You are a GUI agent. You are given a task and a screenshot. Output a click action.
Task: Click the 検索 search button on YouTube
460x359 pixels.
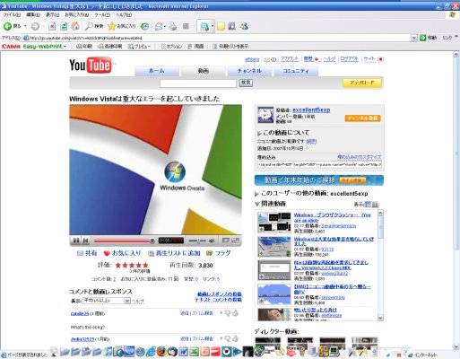[x=246, y=83]
